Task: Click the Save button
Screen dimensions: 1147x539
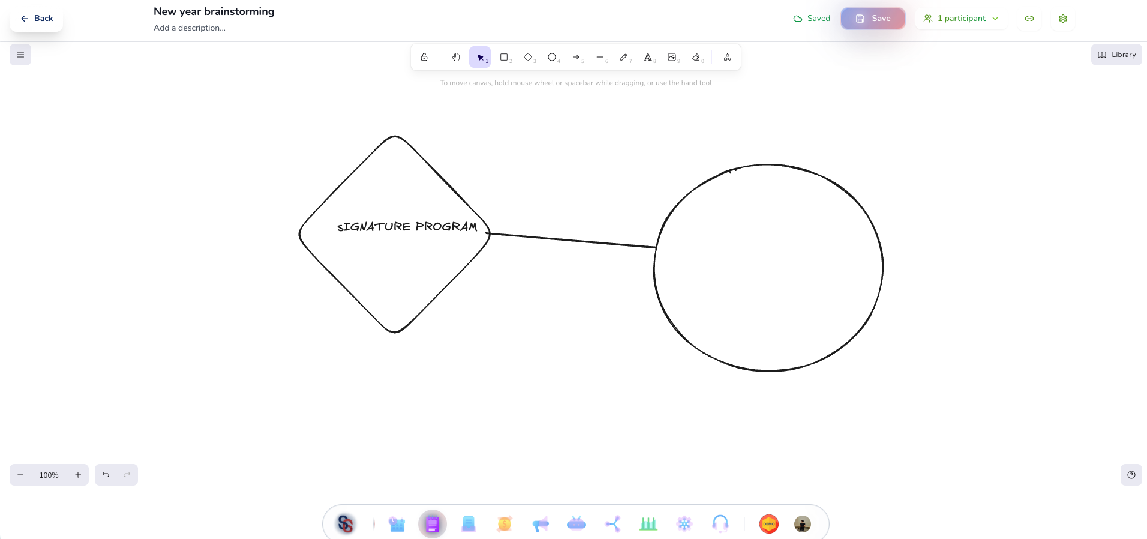Action: tap(873, 19)
